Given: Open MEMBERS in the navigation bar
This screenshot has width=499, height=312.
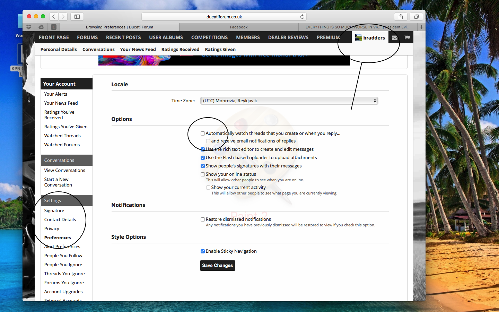Looking at the screenshot, I should click(248, 37).
